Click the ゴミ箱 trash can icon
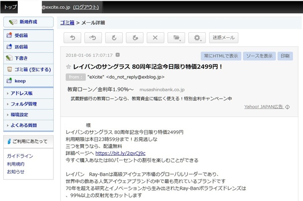303x201 pixels. coord(9,69)
